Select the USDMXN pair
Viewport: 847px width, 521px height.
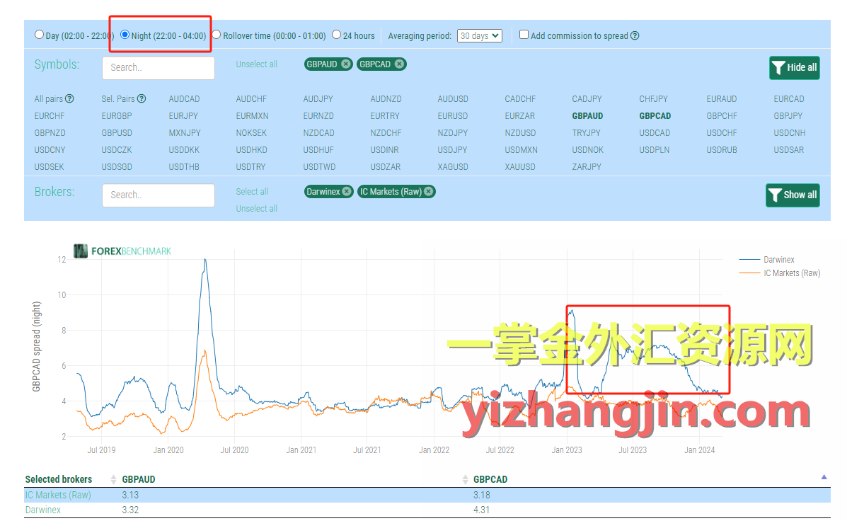(522, 150)
